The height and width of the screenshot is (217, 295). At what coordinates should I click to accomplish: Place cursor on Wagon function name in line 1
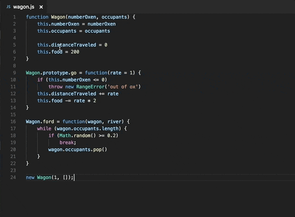[58, 17]
